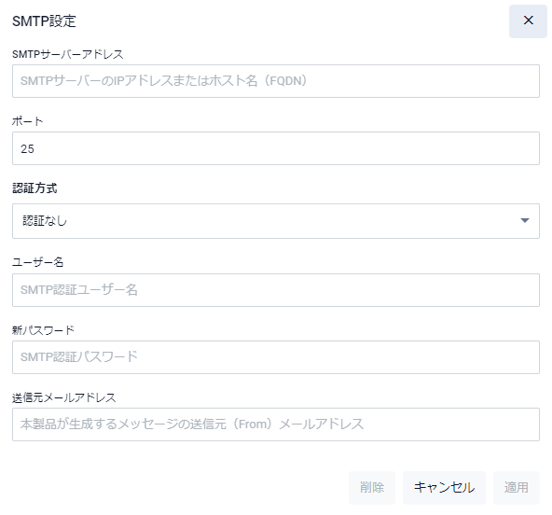Image resolution: width=552 pixels, height=515 pixels.
Task: Click the bold 認証方式 label
Action: point(34,188)
